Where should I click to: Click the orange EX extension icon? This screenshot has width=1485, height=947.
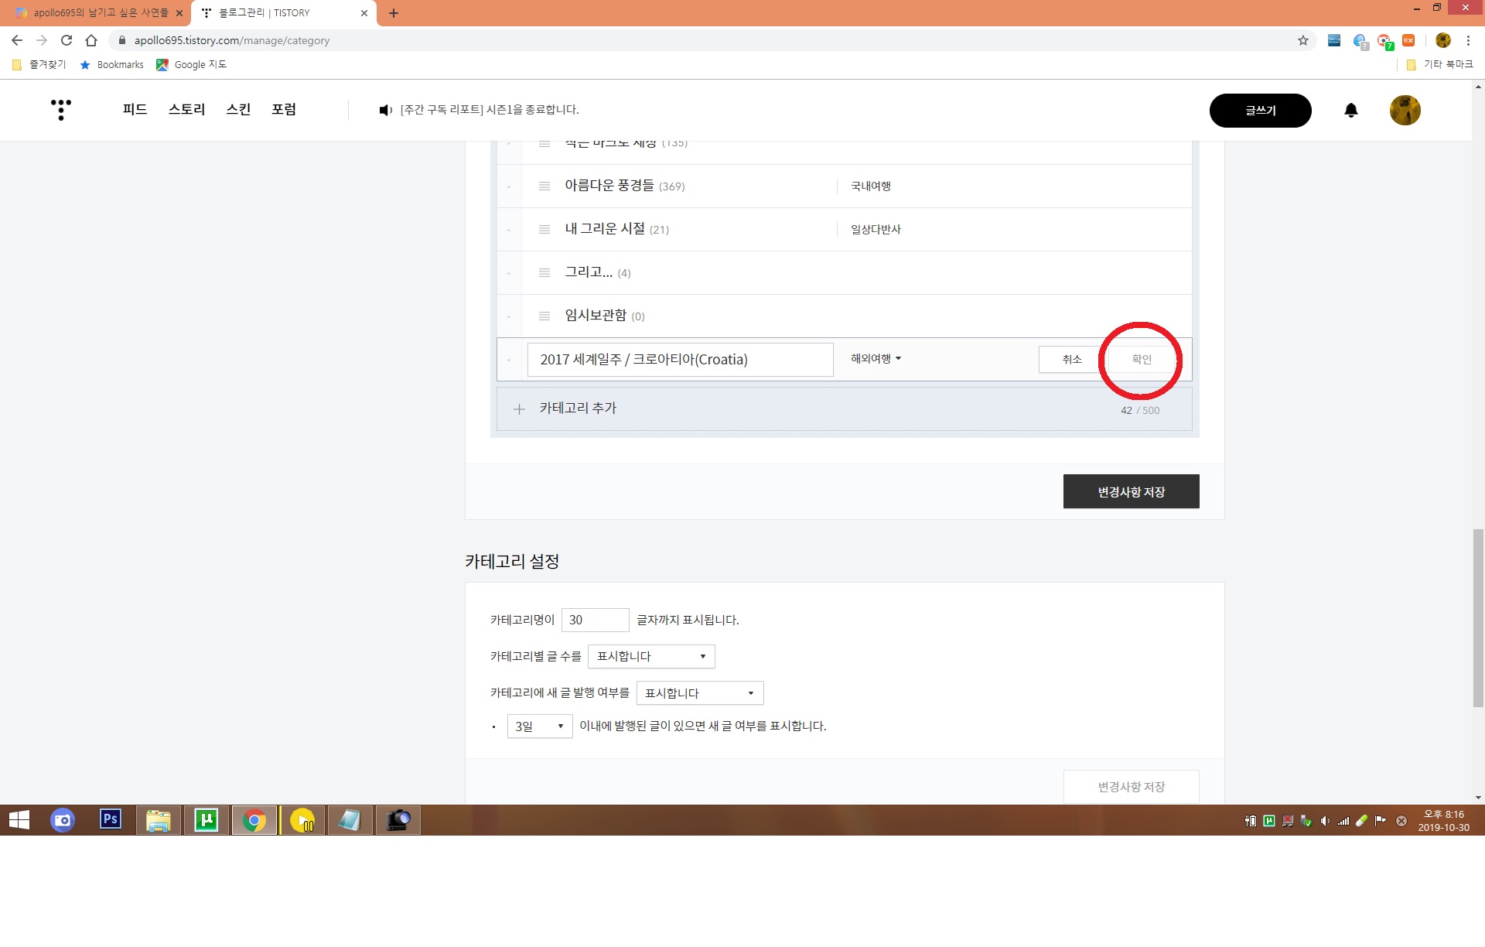[1408, 40]
